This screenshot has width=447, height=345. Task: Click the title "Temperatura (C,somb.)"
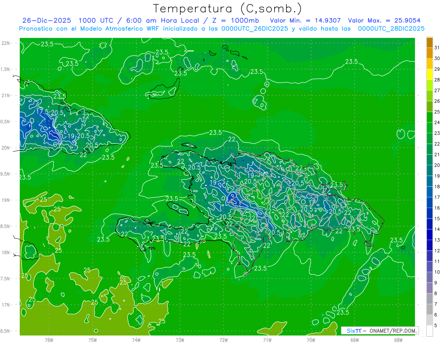227,9
